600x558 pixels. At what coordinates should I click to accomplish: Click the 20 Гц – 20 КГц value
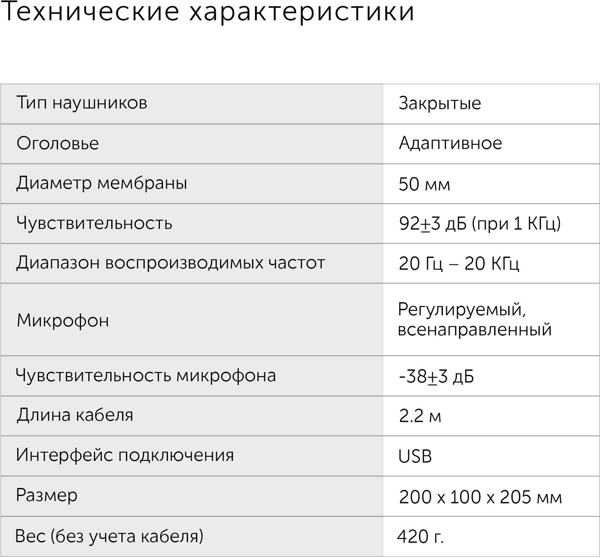pos(459,263)
